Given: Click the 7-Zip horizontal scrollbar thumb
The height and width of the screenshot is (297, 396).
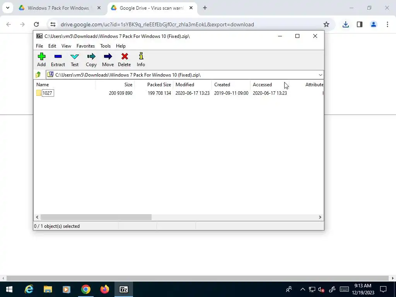Looking at the screenshot, I should pos(96,217).
